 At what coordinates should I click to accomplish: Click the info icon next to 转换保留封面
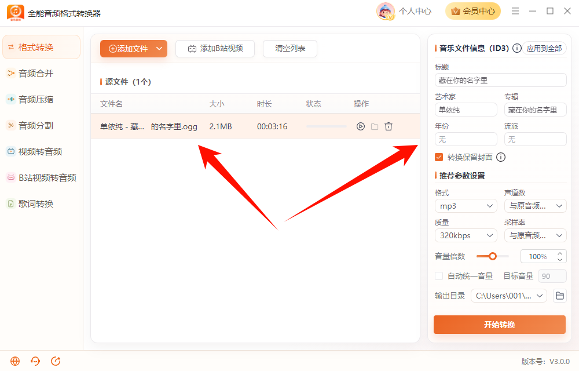(501, 157)
